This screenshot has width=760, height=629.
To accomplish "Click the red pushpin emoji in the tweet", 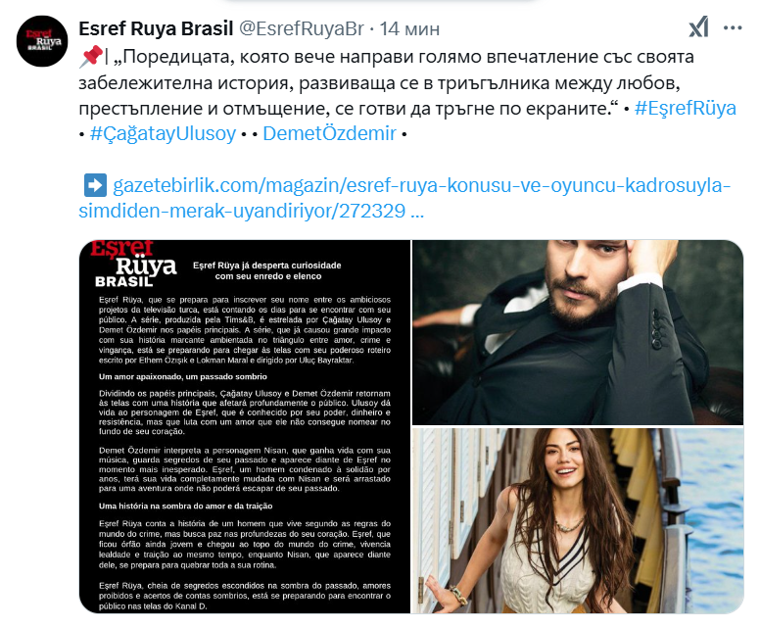I will pos(91,56).
